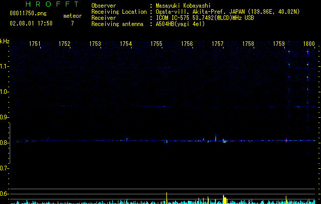The width and height of the screenshot is (321, 204).
Task: Click the 0.9 frequency axis label
Action: coord(4,117)
